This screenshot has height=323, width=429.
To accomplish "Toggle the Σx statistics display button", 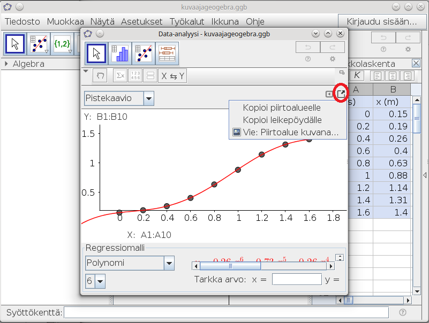I will [121, 76].
